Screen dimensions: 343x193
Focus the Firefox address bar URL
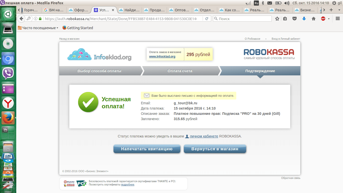[121, 19]
